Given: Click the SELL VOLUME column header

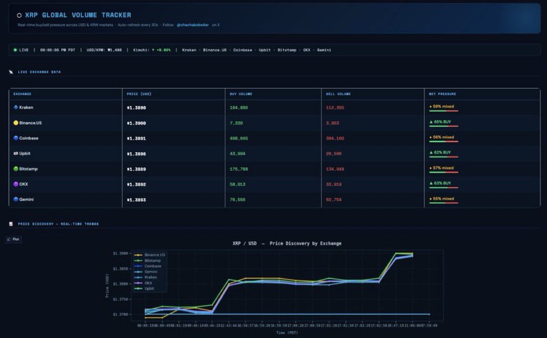Looking at the screenshot, I should 338,94.
